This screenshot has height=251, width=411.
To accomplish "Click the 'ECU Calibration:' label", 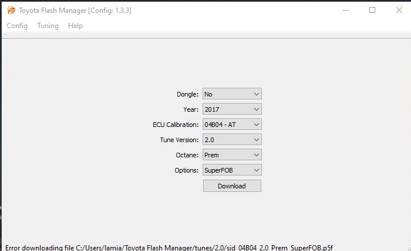I will coord(176,125).
